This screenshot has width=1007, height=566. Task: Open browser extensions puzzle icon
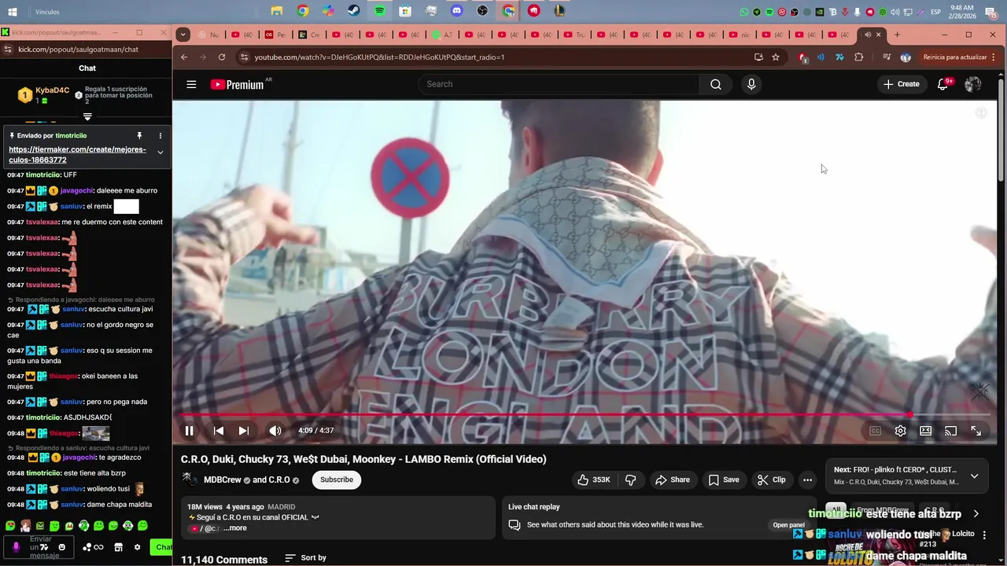coord(858,57)
